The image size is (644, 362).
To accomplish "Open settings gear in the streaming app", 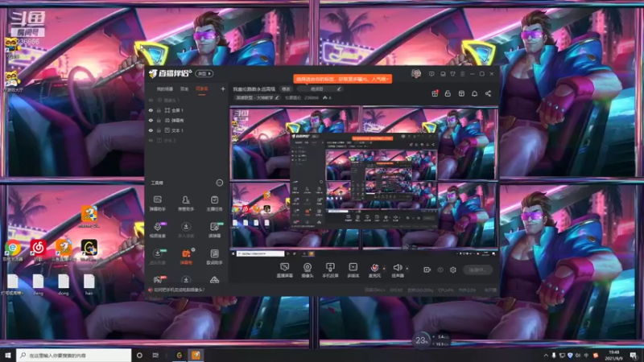I will click(453, 269).
